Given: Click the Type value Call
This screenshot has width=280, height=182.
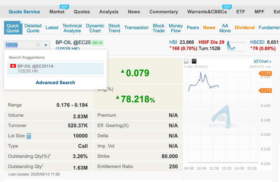Looking at the screenshot, I should point(83,146).
